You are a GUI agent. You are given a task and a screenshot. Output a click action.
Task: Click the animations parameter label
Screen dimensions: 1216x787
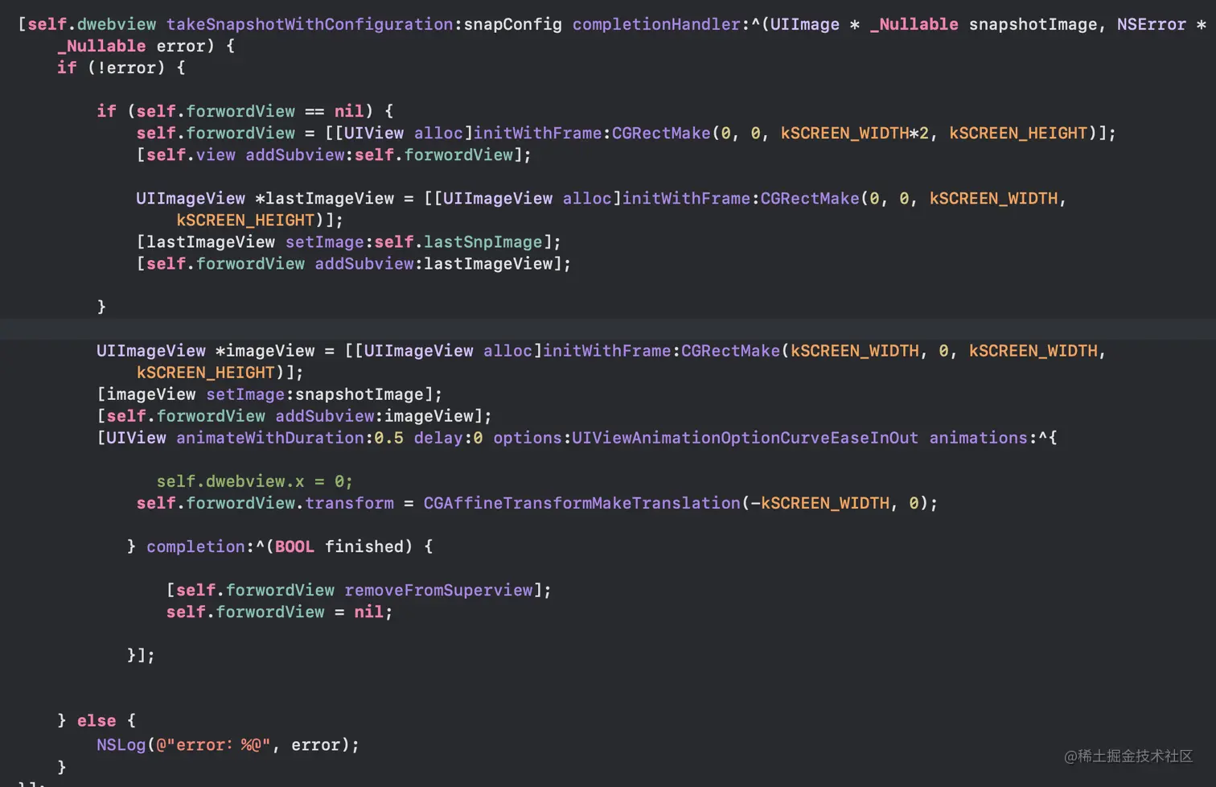pyautogui.click(x=978, y=437)
